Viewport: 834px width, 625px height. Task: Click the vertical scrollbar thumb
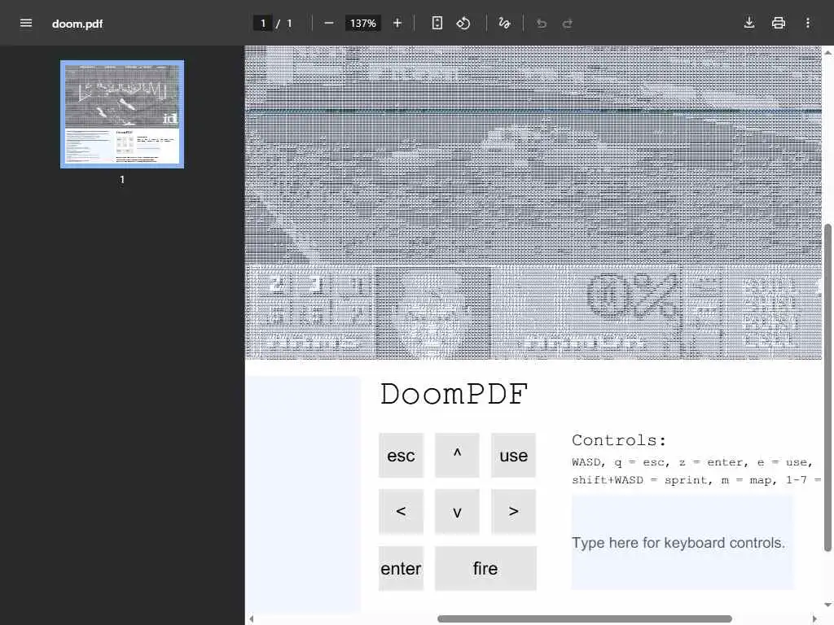[x=827, y=388]
